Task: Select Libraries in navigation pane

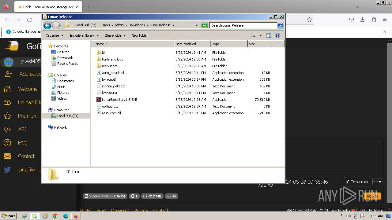Action: [x=60, y=75]
